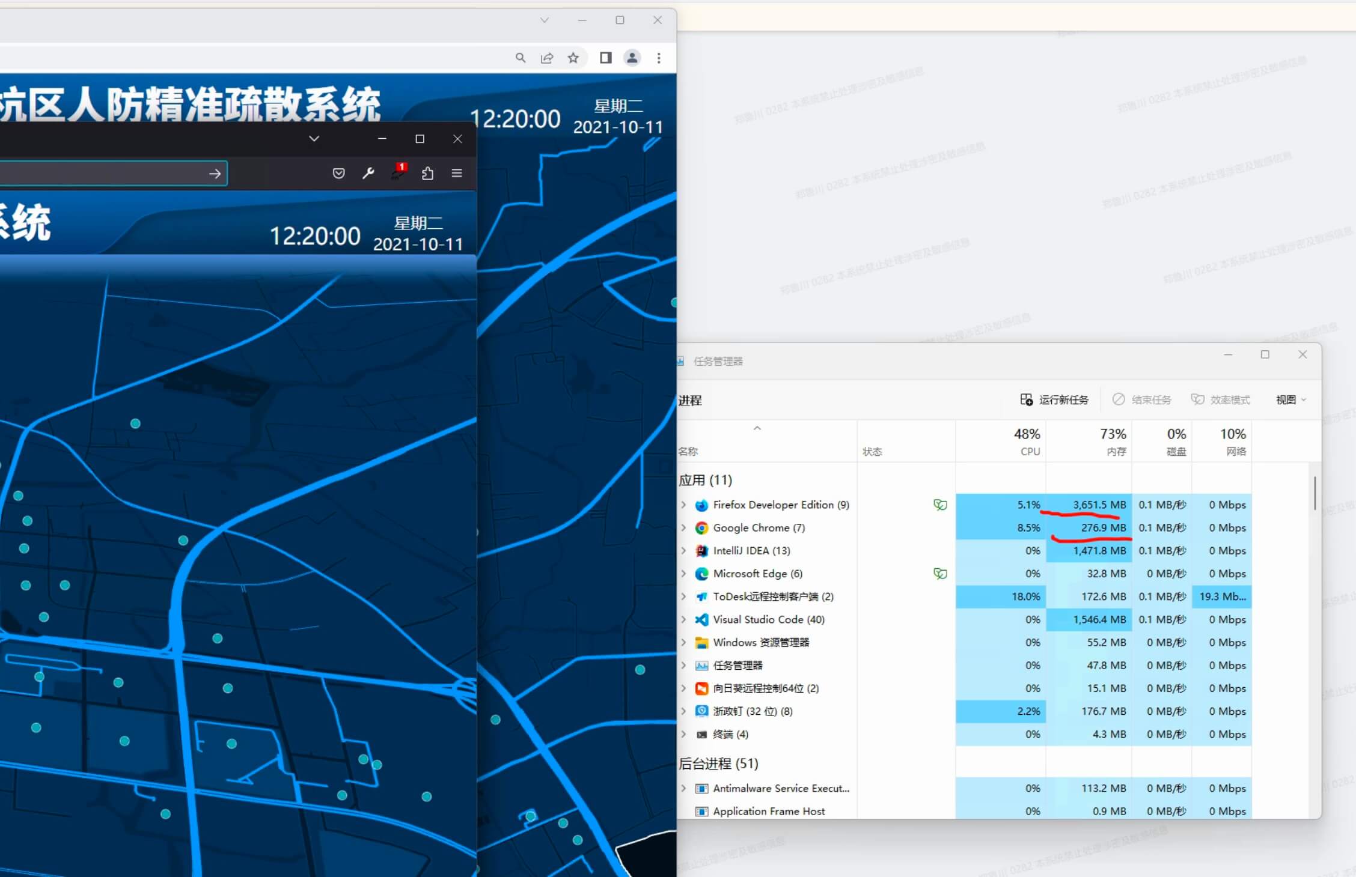Click the Task Manager vertical scrollbar

click(1315, 493)
